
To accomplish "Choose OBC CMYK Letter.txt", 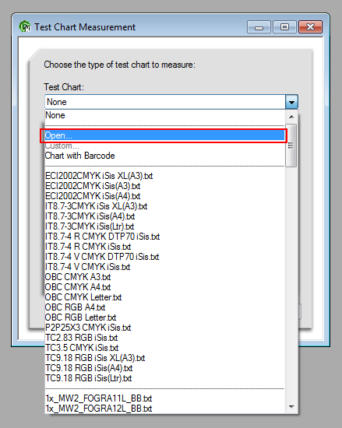I will click(x=164, y=297).
